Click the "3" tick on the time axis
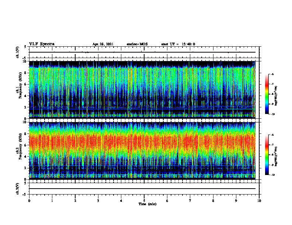292x225 pixels. click(x=98, y=201)
